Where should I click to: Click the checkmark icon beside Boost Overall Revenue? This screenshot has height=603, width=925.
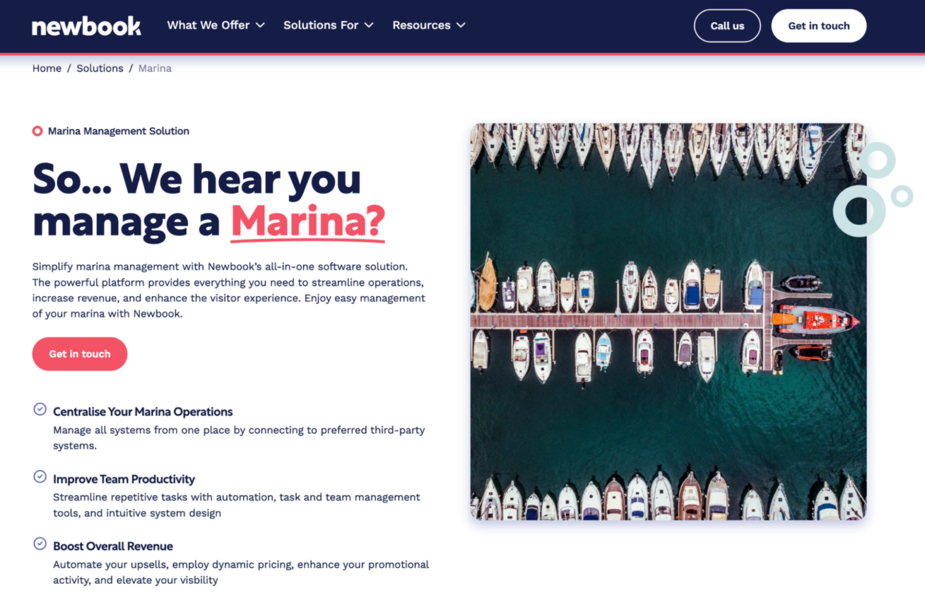click(x=40, y=543)
